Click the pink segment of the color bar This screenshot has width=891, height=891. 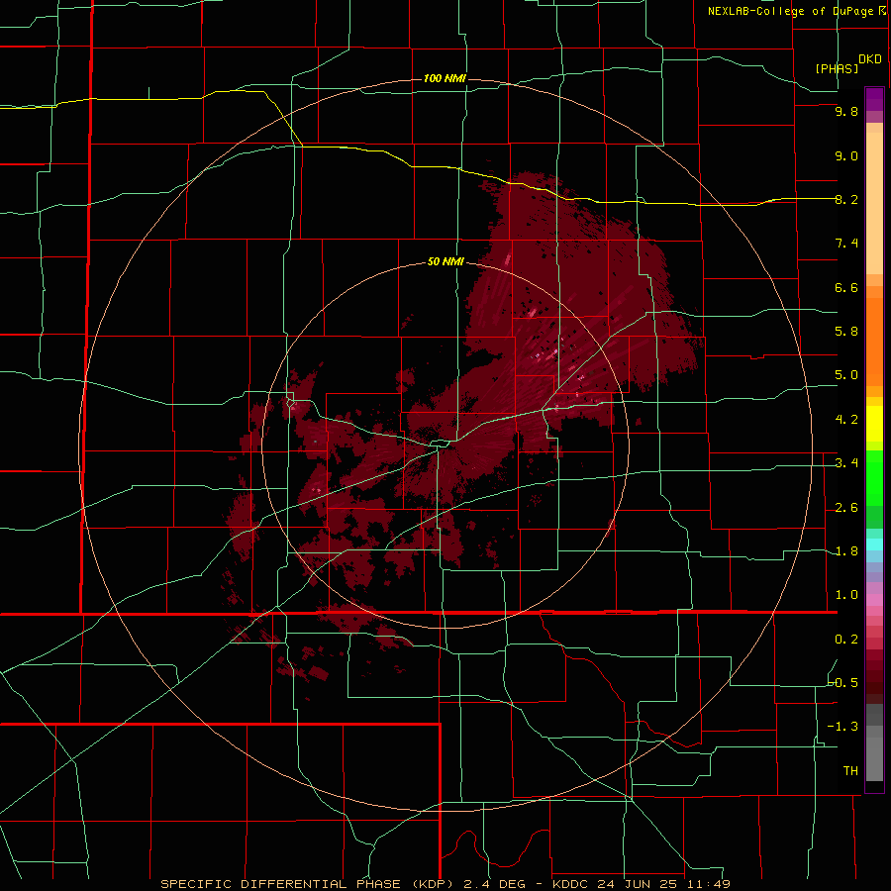point(874,600)
